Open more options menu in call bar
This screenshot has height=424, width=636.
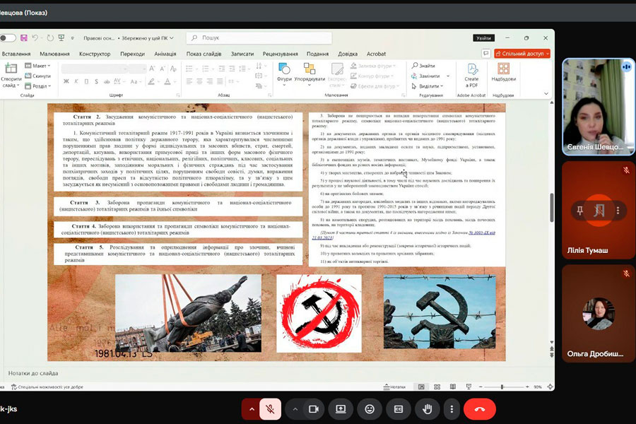coord(452,409)
